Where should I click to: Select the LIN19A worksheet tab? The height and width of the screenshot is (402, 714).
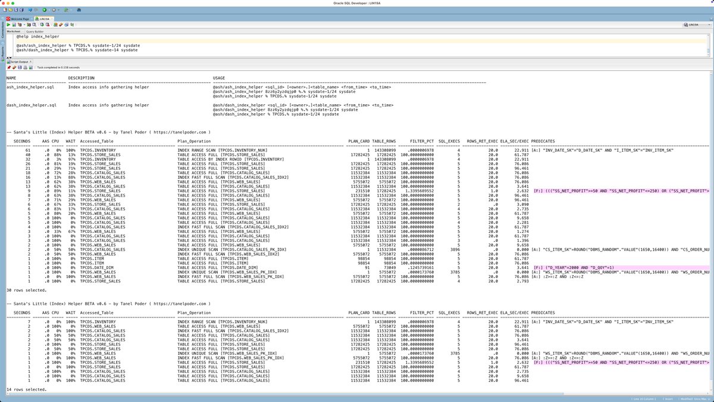pyautogui.click(x=43, y=18)
